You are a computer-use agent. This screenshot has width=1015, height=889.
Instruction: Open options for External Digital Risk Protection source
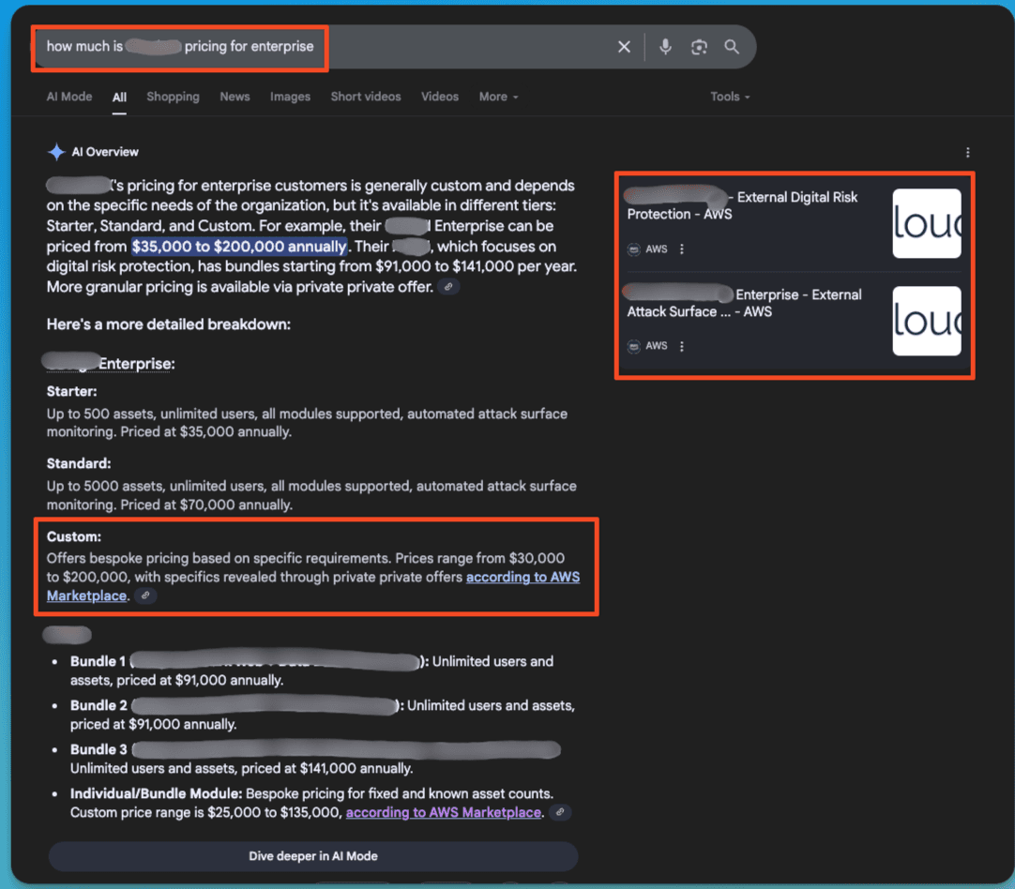(682, 249)
